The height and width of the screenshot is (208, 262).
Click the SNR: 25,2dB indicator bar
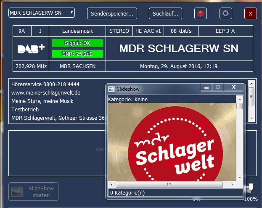pyautogui.click(x=77, y=54)
